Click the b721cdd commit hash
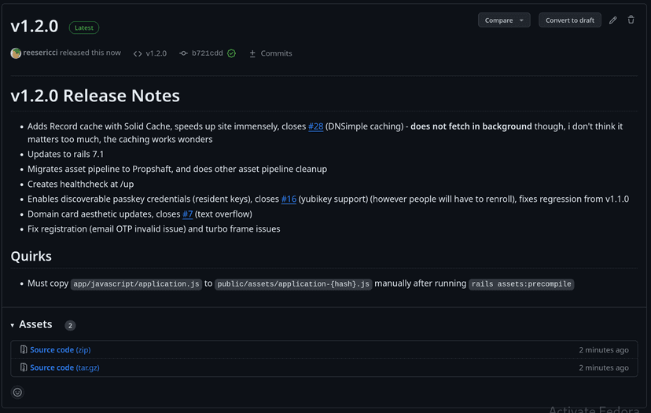Screen dimensions: 651x413 208,53
